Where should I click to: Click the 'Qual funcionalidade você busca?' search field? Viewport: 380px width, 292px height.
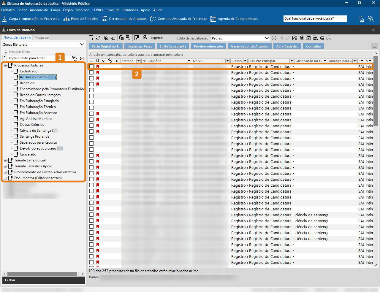click(315, 18)
